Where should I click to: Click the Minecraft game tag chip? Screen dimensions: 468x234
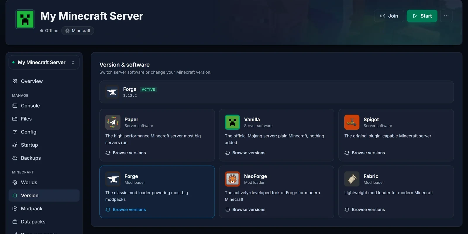pos(78,31)
